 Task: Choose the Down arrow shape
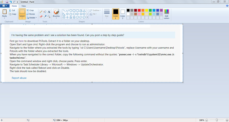pyautogui.click(x=64, y=17)
